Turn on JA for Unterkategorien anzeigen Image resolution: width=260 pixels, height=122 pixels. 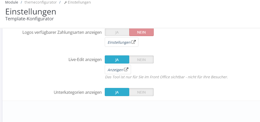pyautogui.click(x=117, y=92)
